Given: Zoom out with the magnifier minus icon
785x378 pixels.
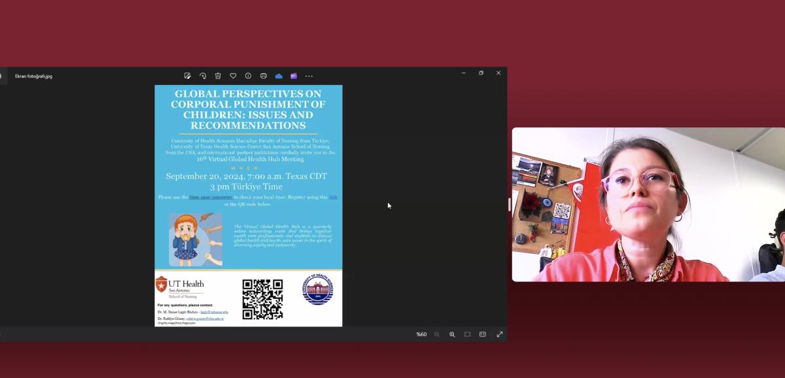Looking at the screenshot, I should coord(437,334).
